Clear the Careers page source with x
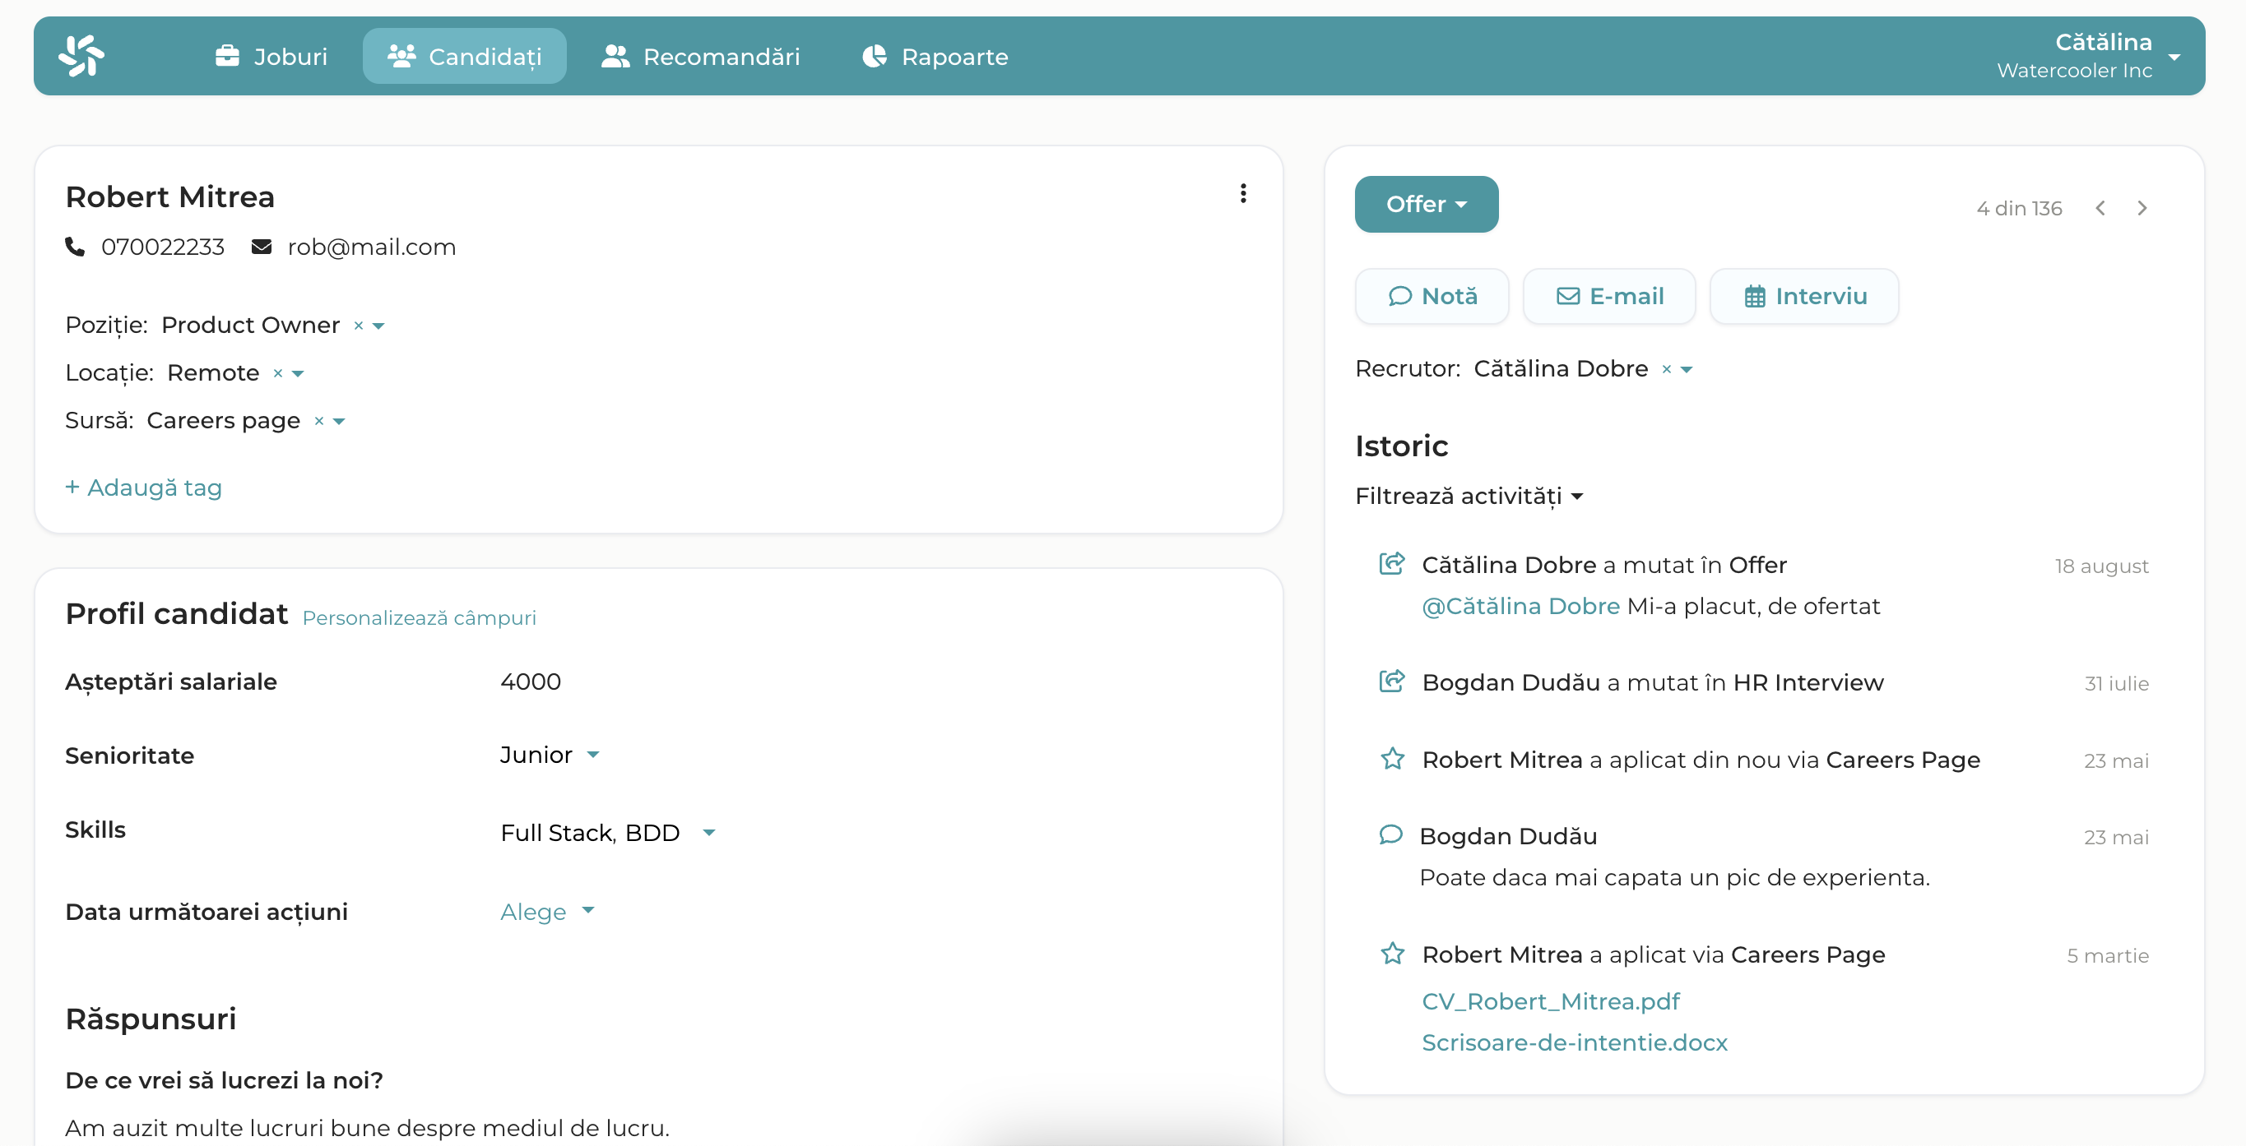This screenshot has width=2246, height=1146. 319,422
